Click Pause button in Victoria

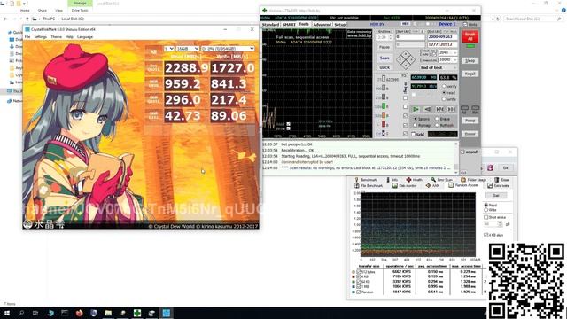click(x=384, y=47)
